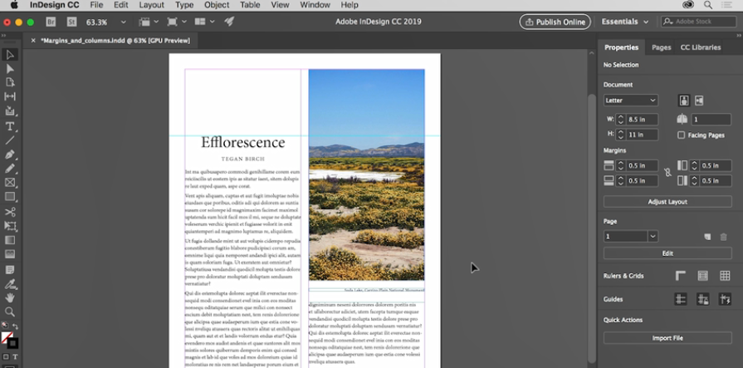Click the Show Rulers icon
The height and width of the screenshot is (368, 743).
(x=681, y=276)
